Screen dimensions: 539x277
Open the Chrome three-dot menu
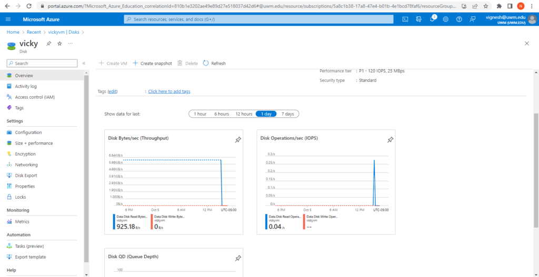(532, 6)
